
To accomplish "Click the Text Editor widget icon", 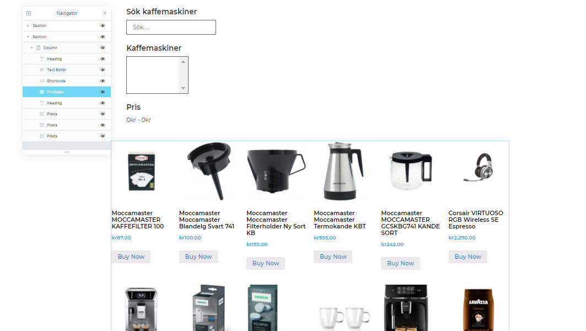I will (x=42, y=70).
